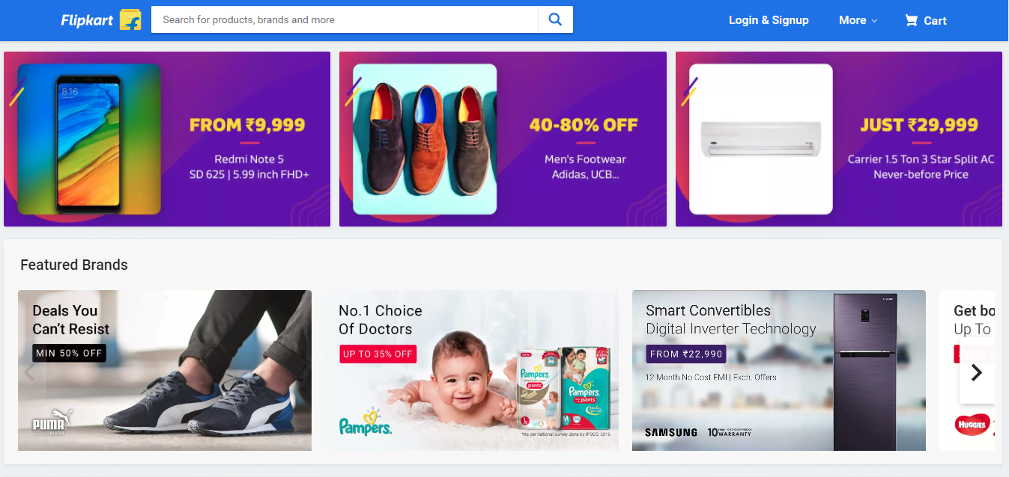Open the Redmi Note 5 offer banner

point(167,139)
